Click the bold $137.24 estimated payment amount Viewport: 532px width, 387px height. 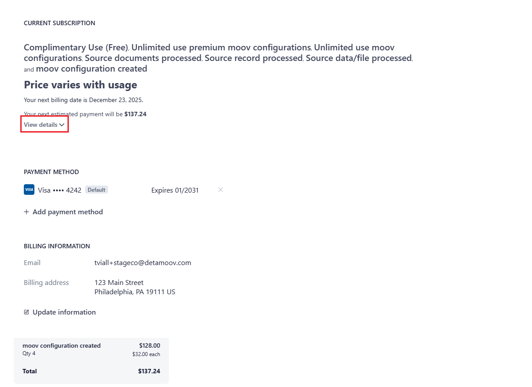click(135, 114)
